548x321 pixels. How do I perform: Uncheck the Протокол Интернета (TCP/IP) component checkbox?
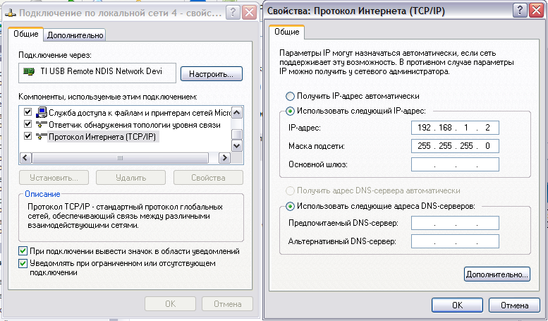click(28, 137)
